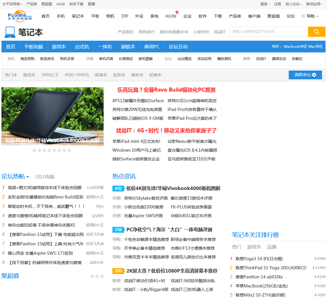This screenshot has width=327, height=298.
Task: Open Mac专区 link
Action: (315, 47)
